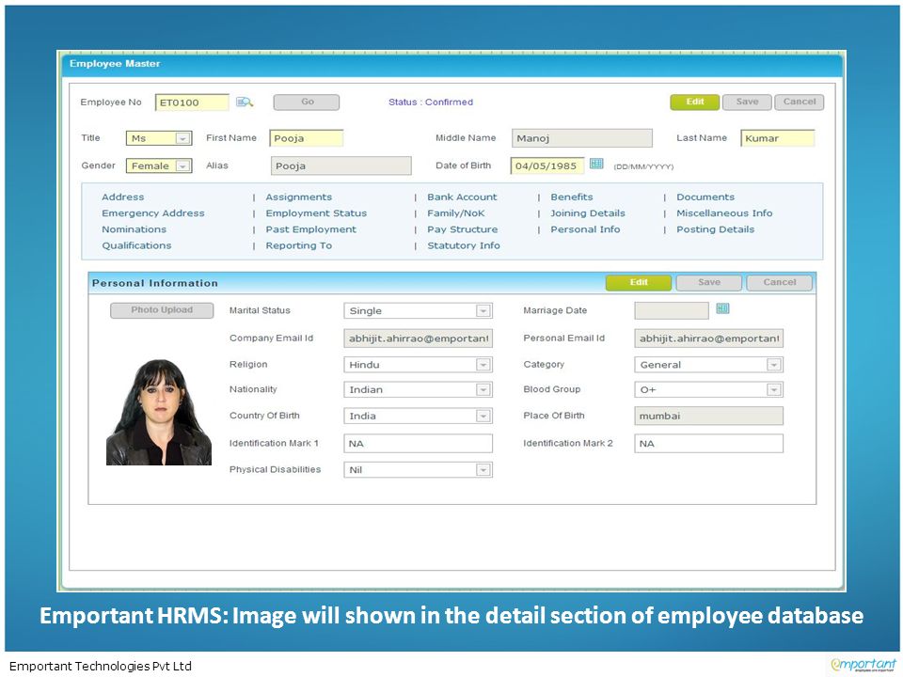View the Pay Structure section

[463, 229]
